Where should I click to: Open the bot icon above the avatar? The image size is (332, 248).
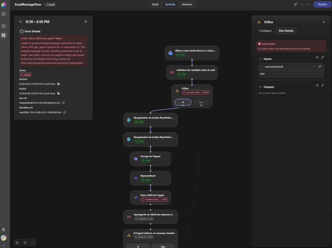[4, 229]
